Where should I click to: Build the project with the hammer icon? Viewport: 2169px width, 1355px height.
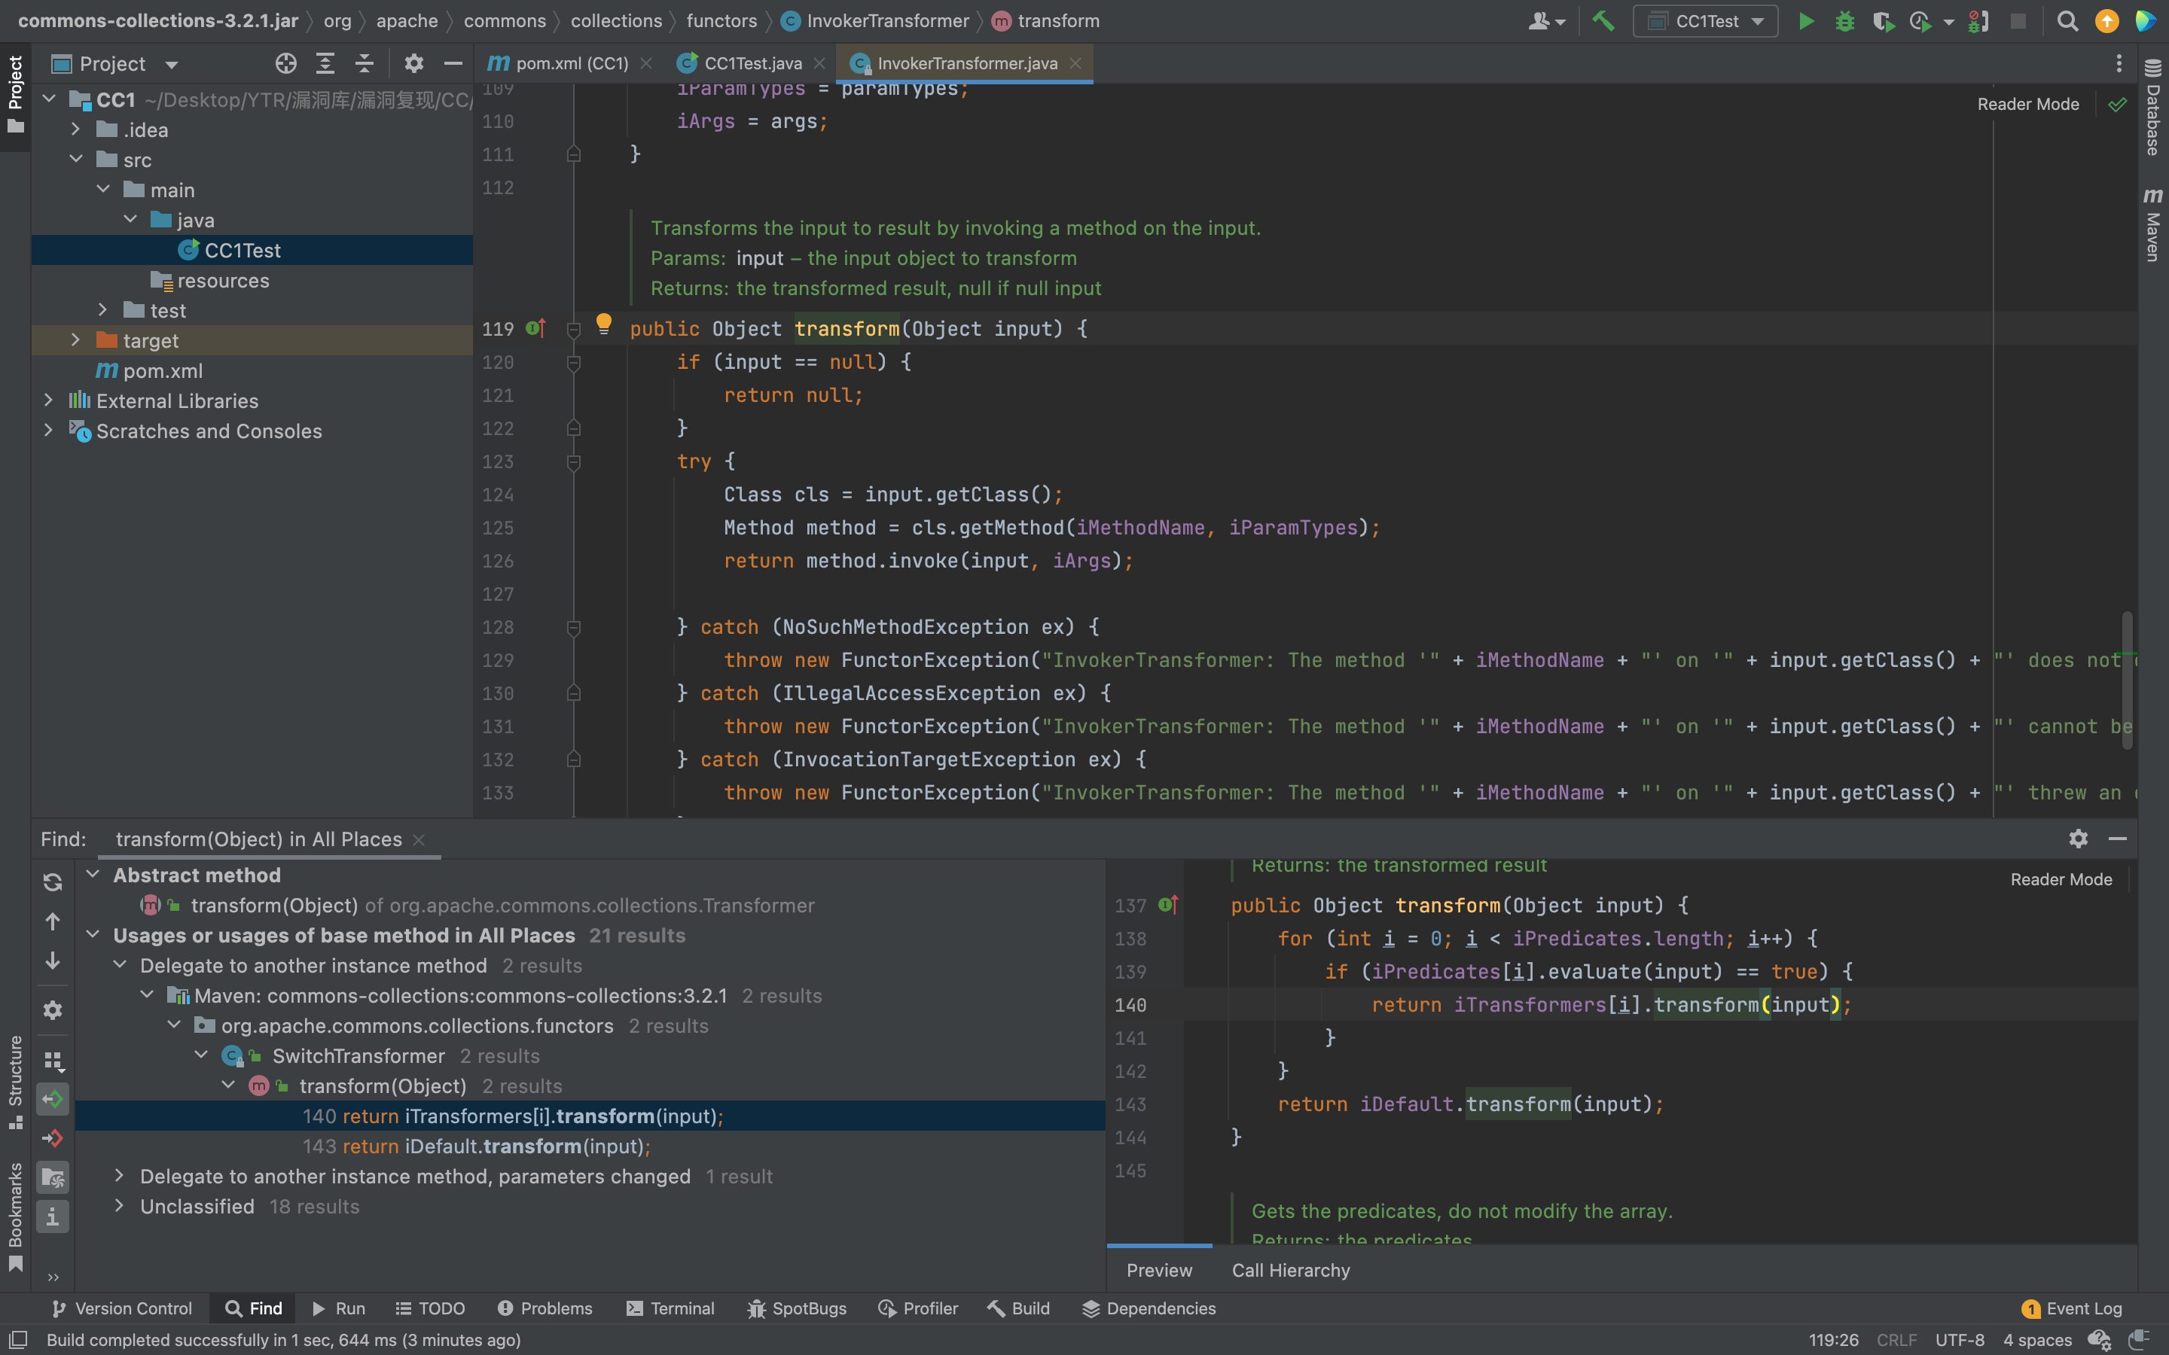click(1603, 20)
